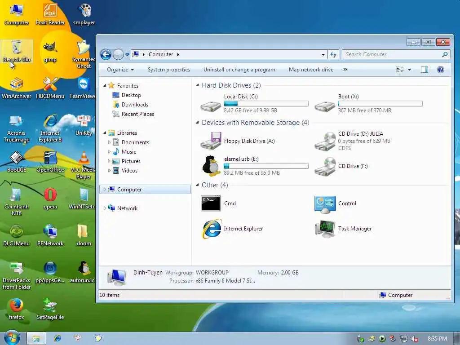The width and height of the screenshot is (460, 345).
Task: Select the Boot (X:) drive
Action: [368, 103]
